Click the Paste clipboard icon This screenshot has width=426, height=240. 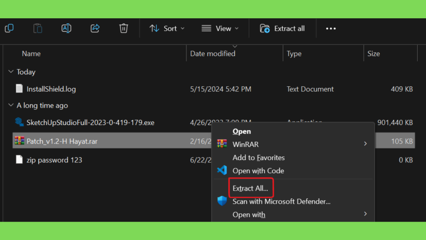tap(38, 28)
